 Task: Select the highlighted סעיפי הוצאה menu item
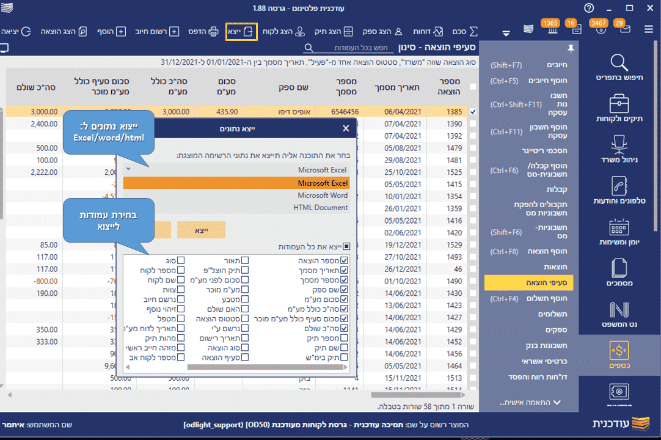coord(528,283)
